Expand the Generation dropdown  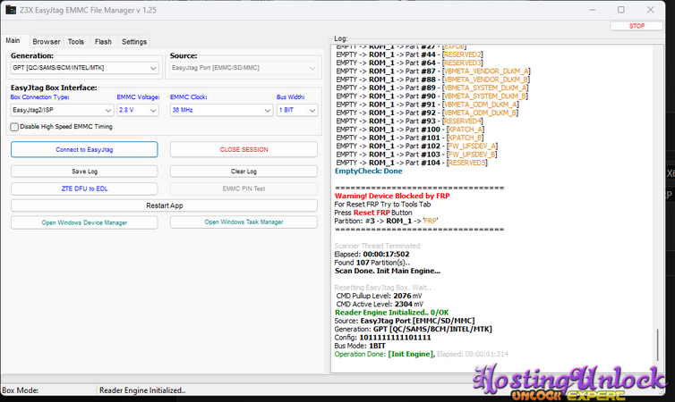pyautogui.click(x=84, y=68)
